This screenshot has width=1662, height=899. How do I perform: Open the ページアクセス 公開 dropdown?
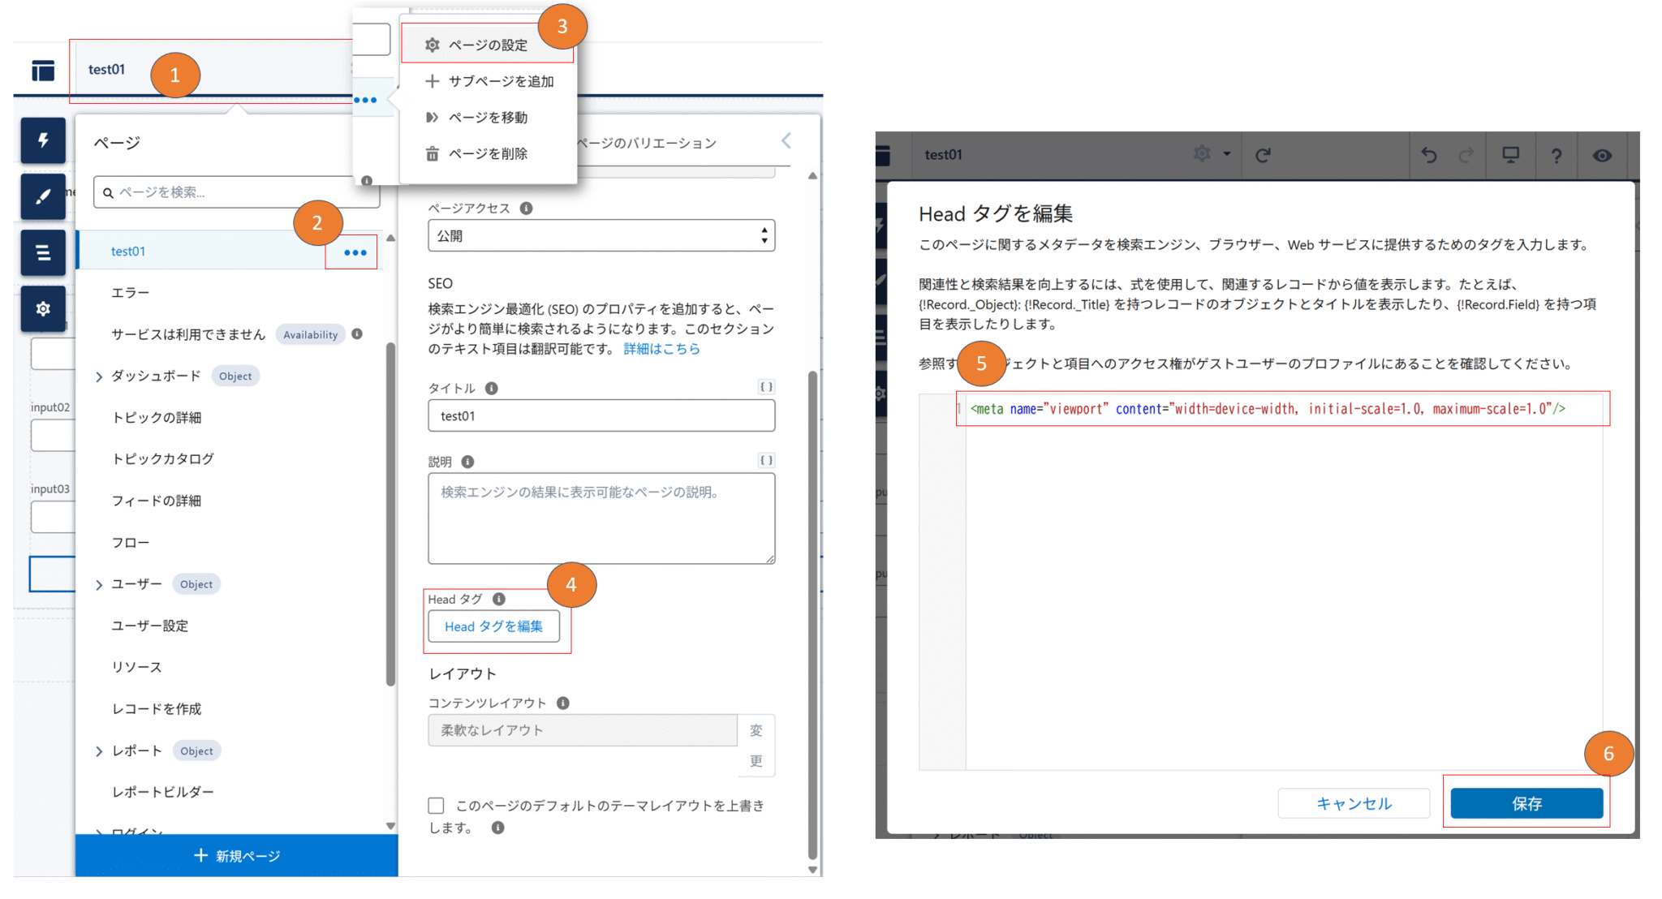(x=601, y=236)
